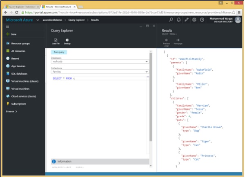Open SQL databases in sidebar
This screenshot has height=178, width=245.
20,74
